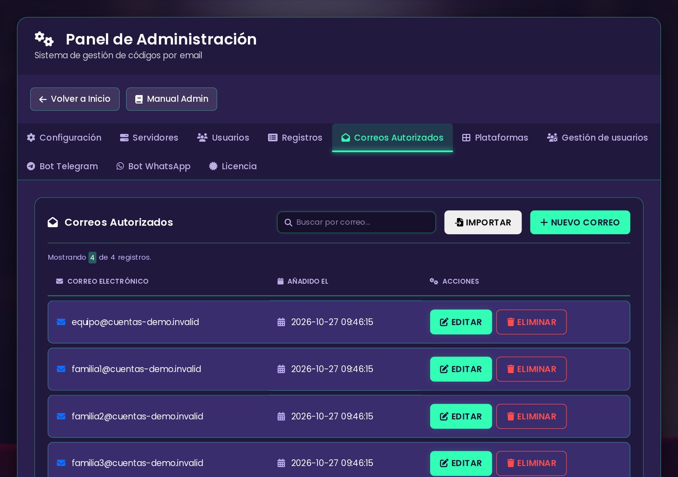
Task: Select the email text familia2@cuentas-demo.invalid
Action: (137, 417)
